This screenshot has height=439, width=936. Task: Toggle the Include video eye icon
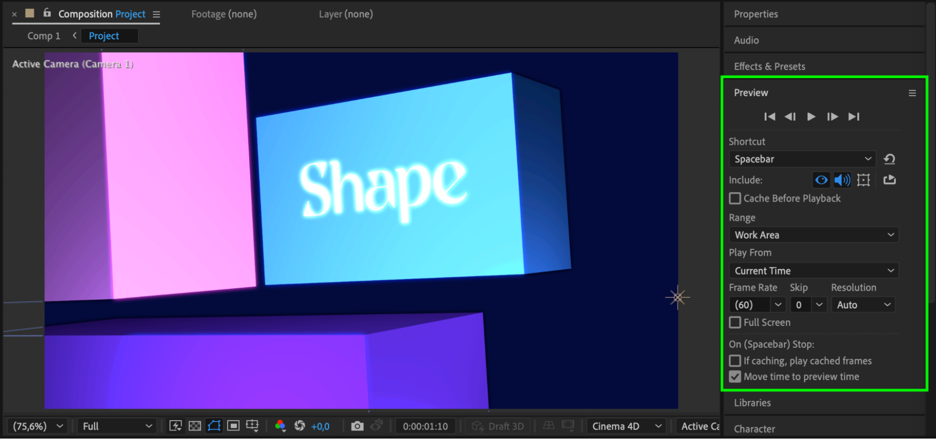pyautogui.click(x=821, y=180)
